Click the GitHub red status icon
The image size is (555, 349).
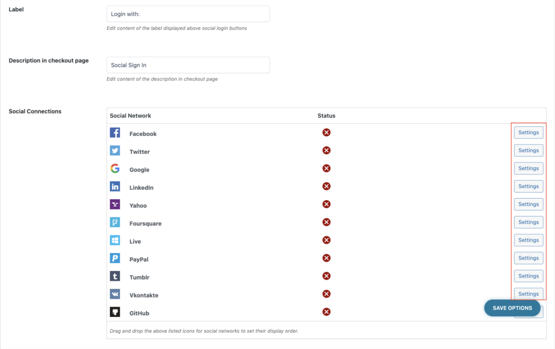click(326, 312)
